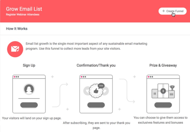Click the arrow between Sign Up and Confirmation
This screenshot has height=132, width=190.
[60, 95]
